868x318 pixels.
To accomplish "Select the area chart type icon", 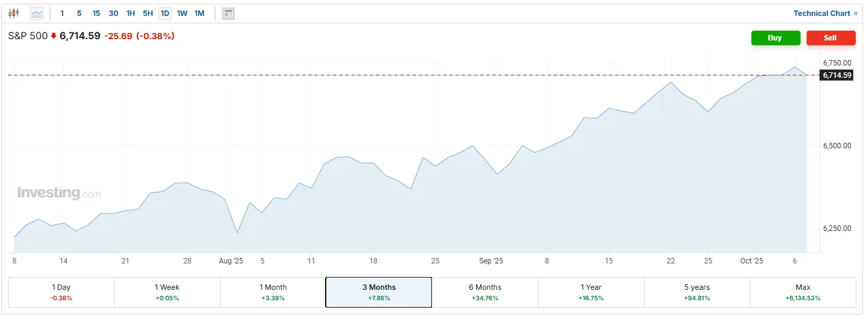I will [37, 13].
